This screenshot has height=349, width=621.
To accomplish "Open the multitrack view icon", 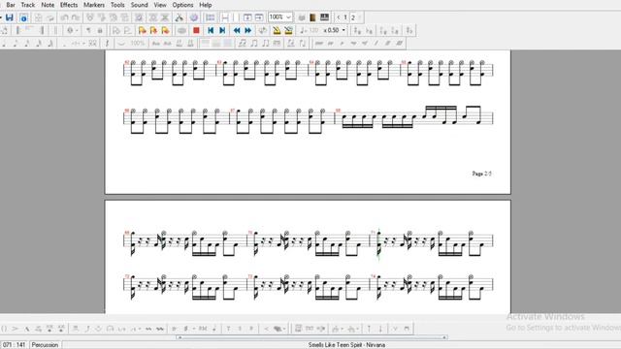I will pos(210,17).
